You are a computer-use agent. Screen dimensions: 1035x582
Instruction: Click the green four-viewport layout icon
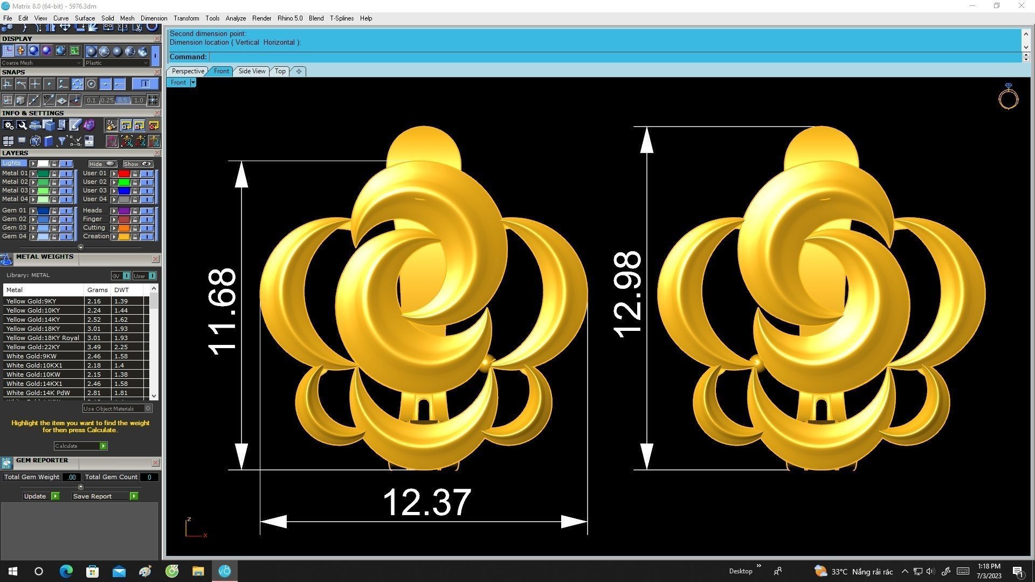[74, 51]
